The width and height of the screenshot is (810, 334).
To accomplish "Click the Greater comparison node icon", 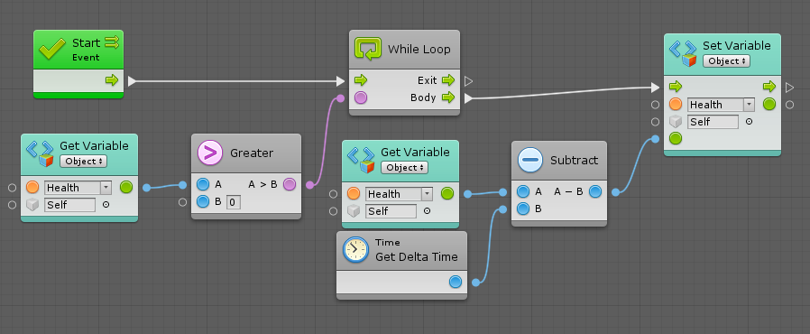I will pyautogui.click(x=210, y=153).
